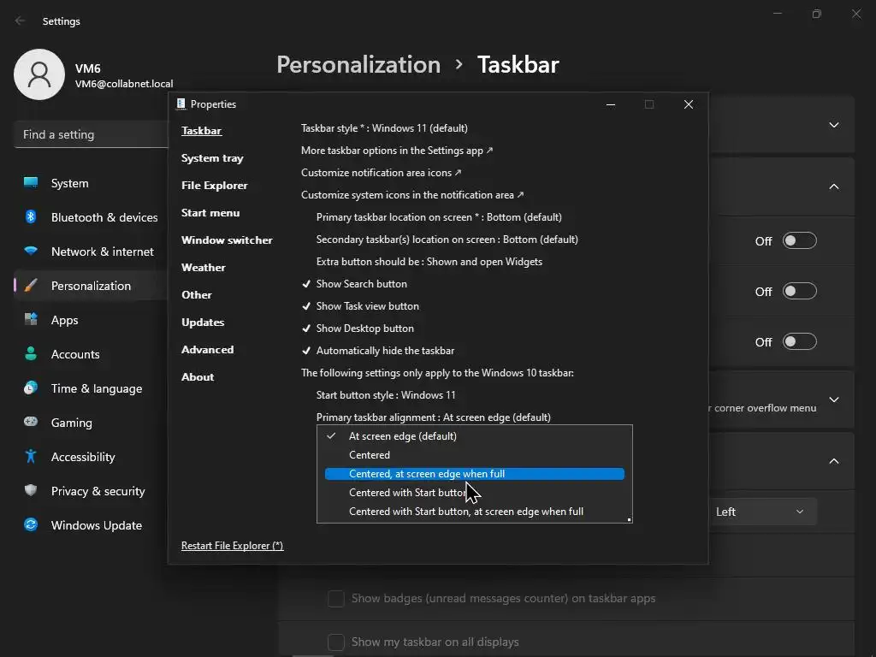This screenshot has width=876, height=657.
Task: Go back with the Settings back arrow
Action: coord(21,21)
